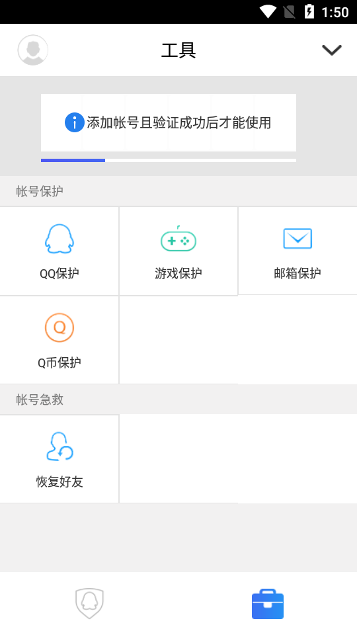
Task: Select the 邮箱保护 envelope icon
Action: (x=297, y=239)
